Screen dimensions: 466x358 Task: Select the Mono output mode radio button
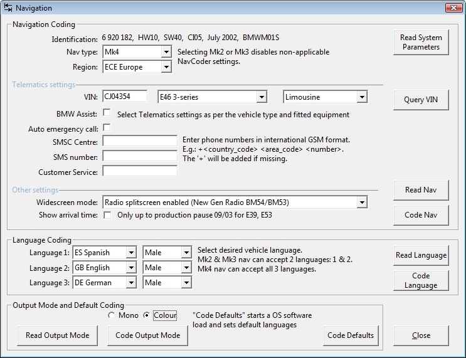click(112, 315)
